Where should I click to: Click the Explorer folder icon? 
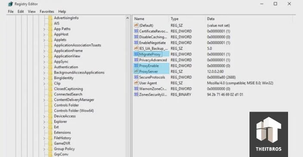[x=50, y=122]
